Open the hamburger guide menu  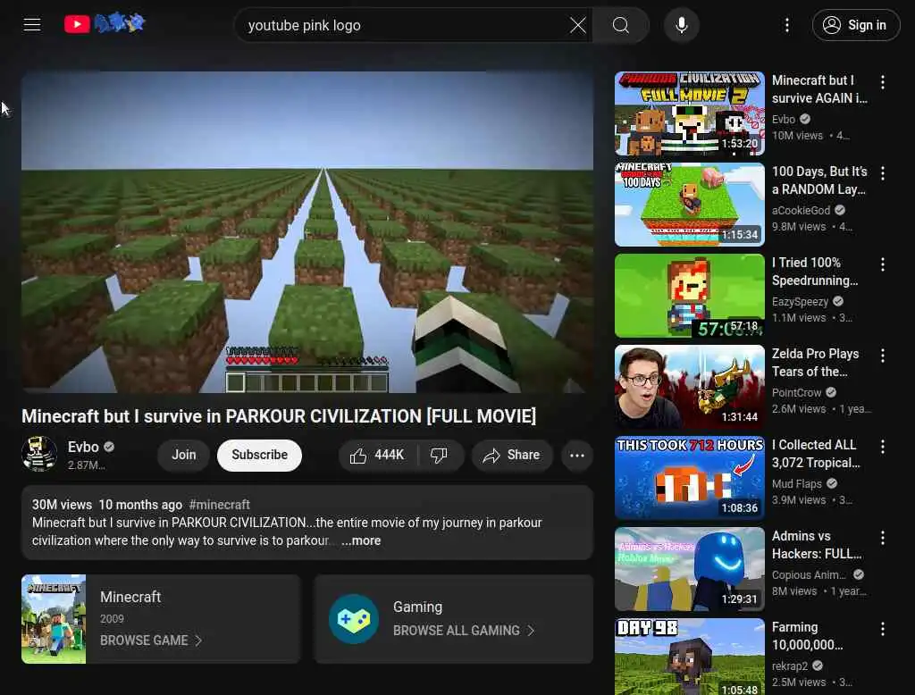[x=32, y=24]
